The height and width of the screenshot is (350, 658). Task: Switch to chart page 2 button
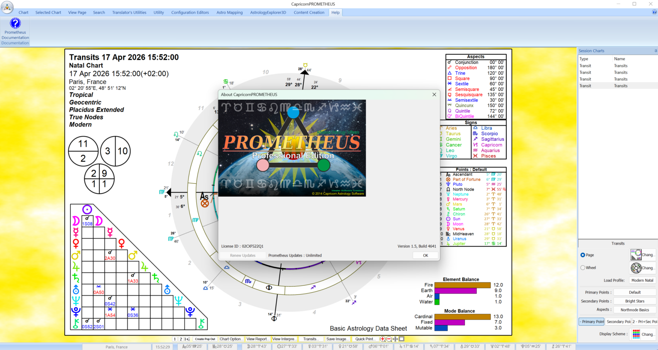pyautogui.click(x=181, y=339)
